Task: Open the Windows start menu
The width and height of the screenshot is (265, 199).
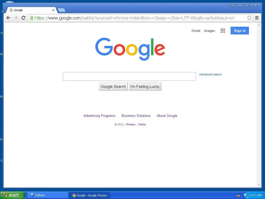Action: pos(12,195)
